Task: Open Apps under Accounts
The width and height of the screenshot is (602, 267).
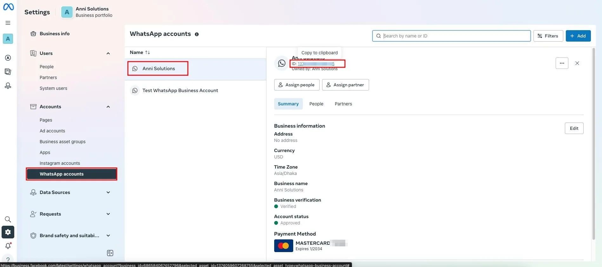Action: click(45, 152)
